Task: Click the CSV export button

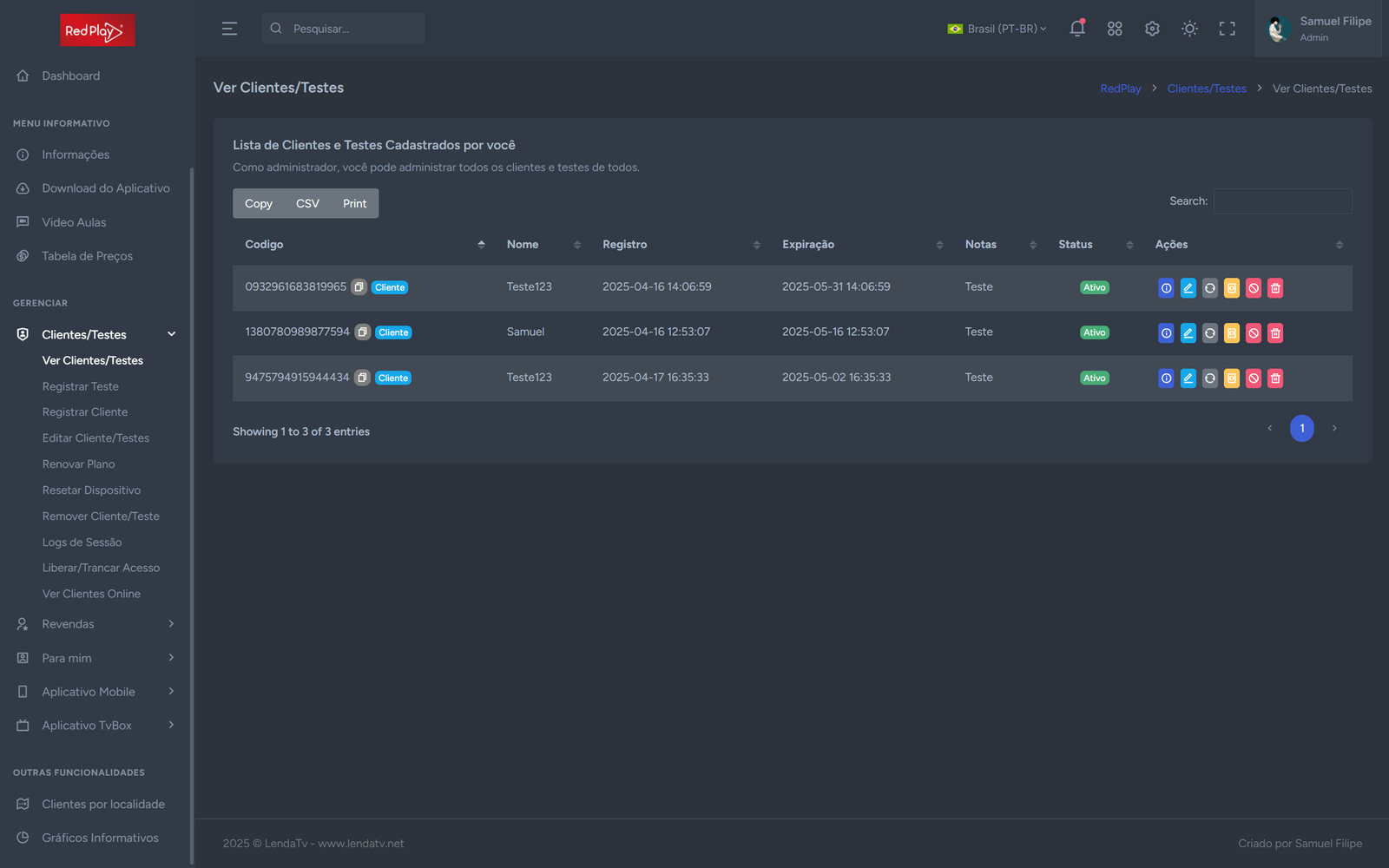Action: [x=307, y=203]
